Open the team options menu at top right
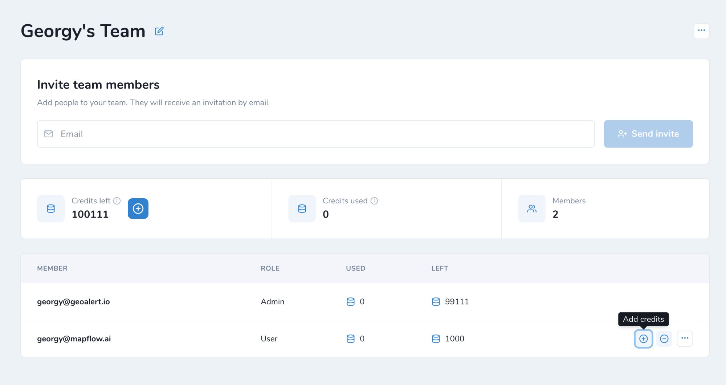This screenshot has width=726, height=385. (x=701, y=31)
